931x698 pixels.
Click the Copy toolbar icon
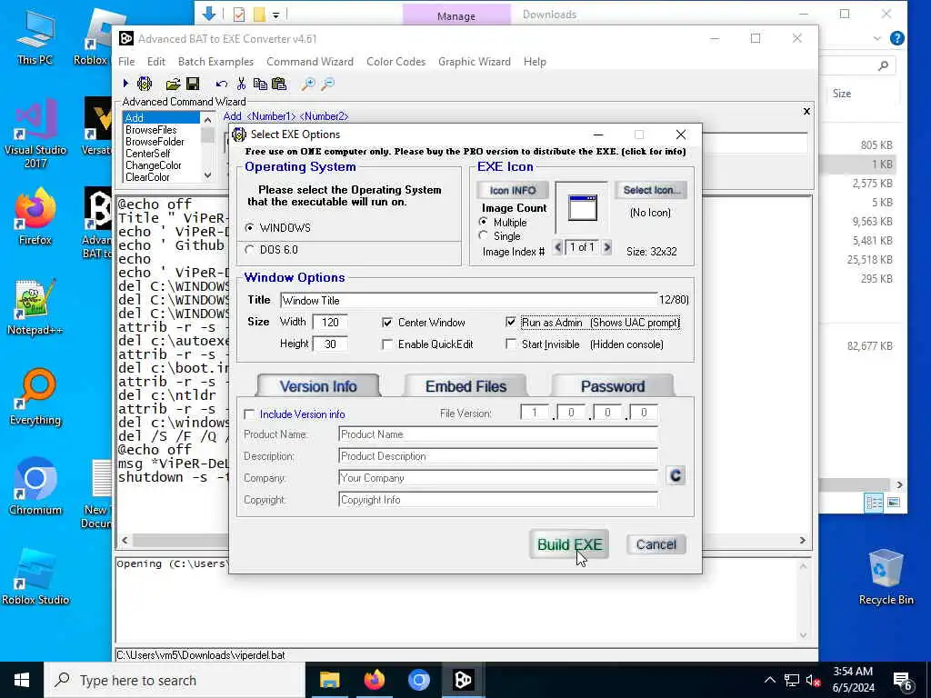point(260,84)
